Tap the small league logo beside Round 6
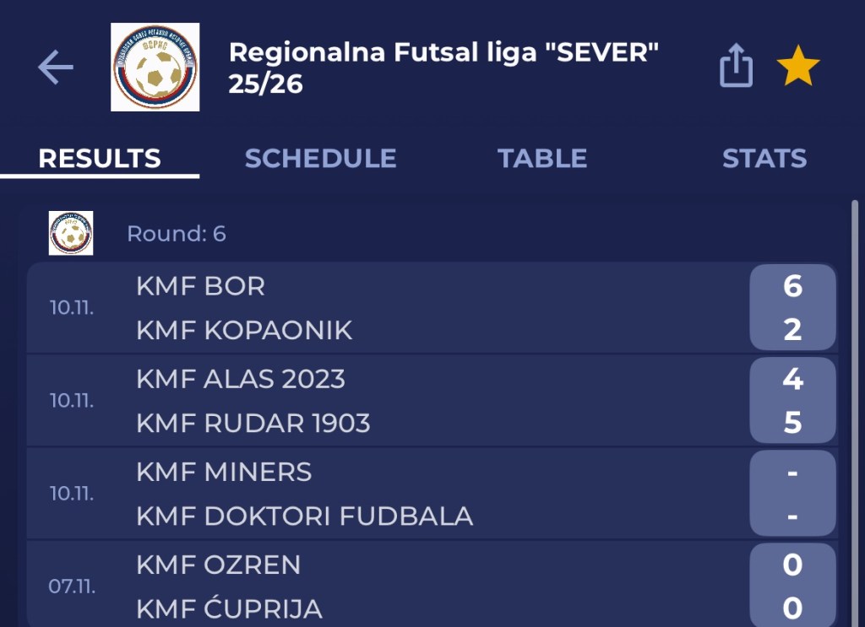The image size is (865, 627). [71, 233]
